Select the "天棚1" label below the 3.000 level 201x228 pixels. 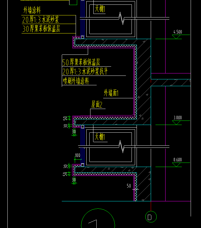coord(100,137)
